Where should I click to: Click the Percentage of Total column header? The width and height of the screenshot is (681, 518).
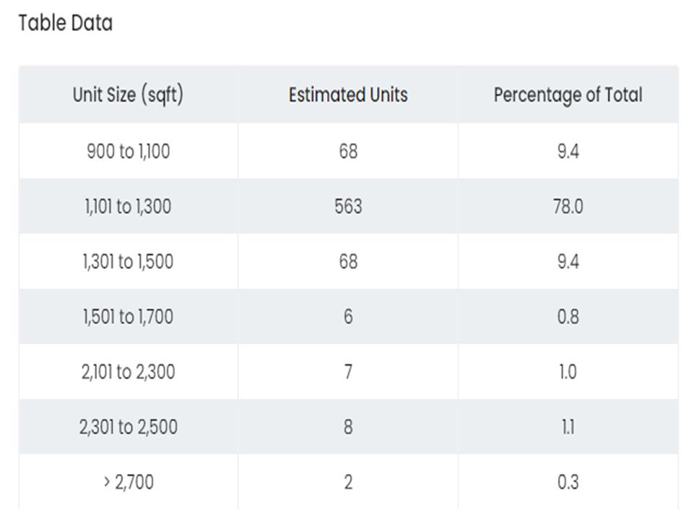coord(568,95)
